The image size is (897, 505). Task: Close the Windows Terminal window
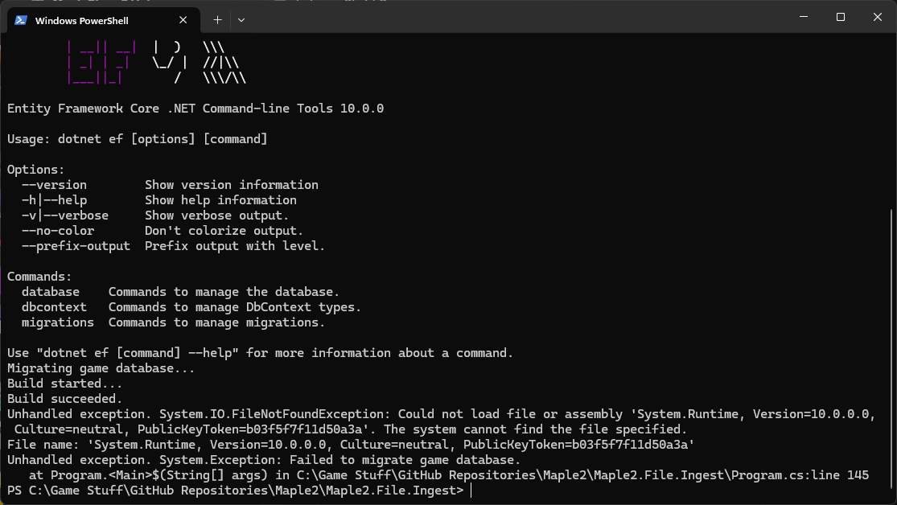tap(877, 17)
